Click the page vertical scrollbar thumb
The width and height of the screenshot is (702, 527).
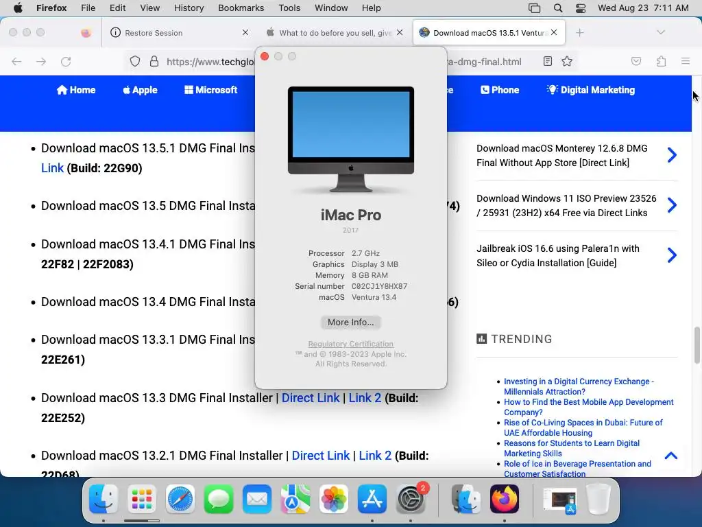click(697, 345)
